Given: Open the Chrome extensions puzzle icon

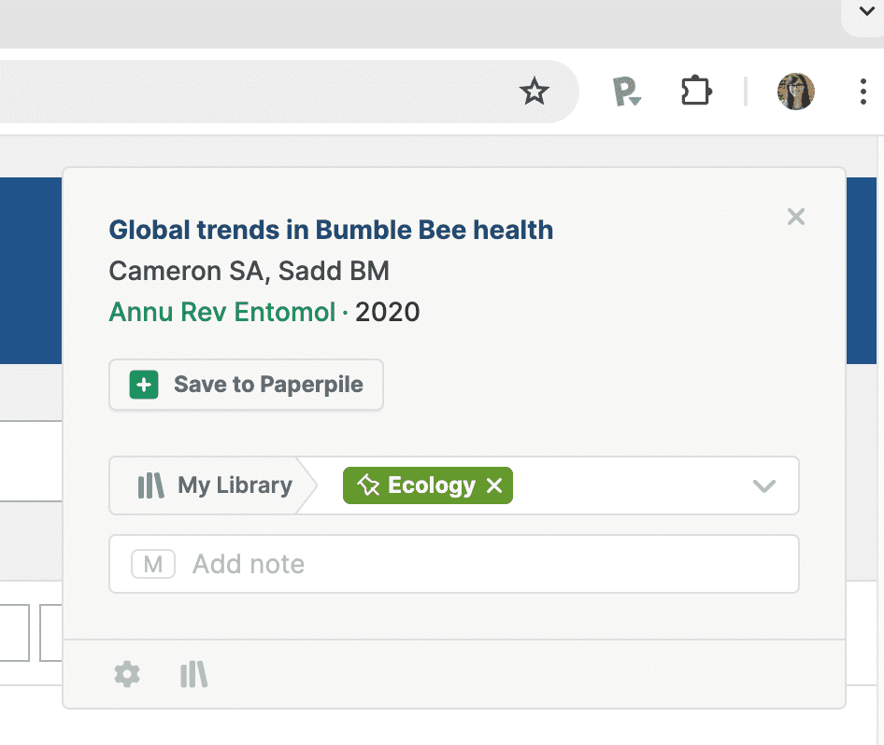Looking at the screenshot, I should (x=696, y=91).
